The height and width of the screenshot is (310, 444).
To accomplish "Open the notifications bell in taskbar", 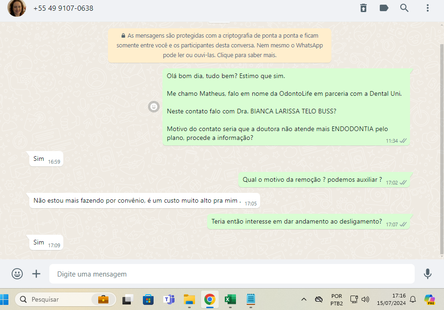I will pyautogui.click(x=412, y=299).
